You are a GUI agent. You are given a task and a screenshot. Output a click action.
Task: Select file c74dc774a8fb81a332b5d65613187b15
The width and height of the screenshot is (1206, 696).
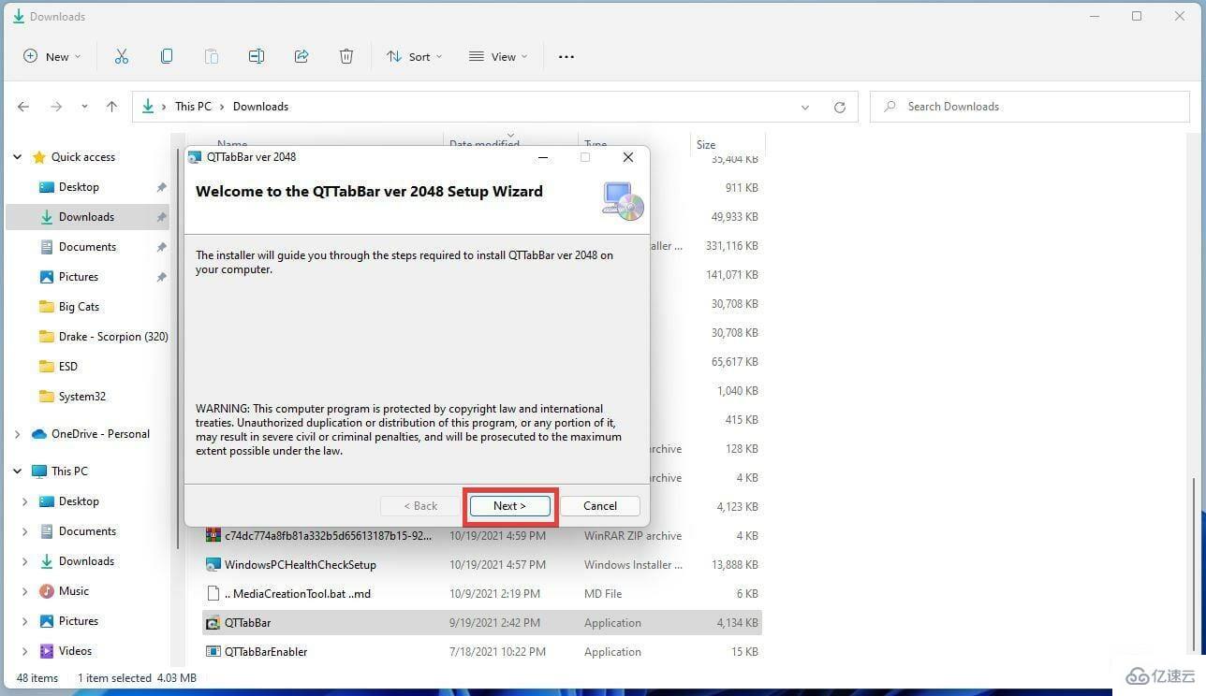coord(328,536)
